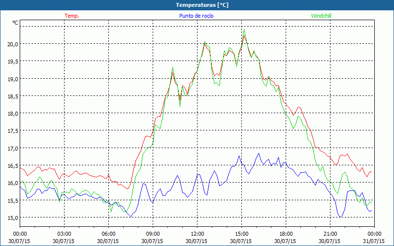
Task: Click the 15:00 time axis label
Action: tap(241, 234)
